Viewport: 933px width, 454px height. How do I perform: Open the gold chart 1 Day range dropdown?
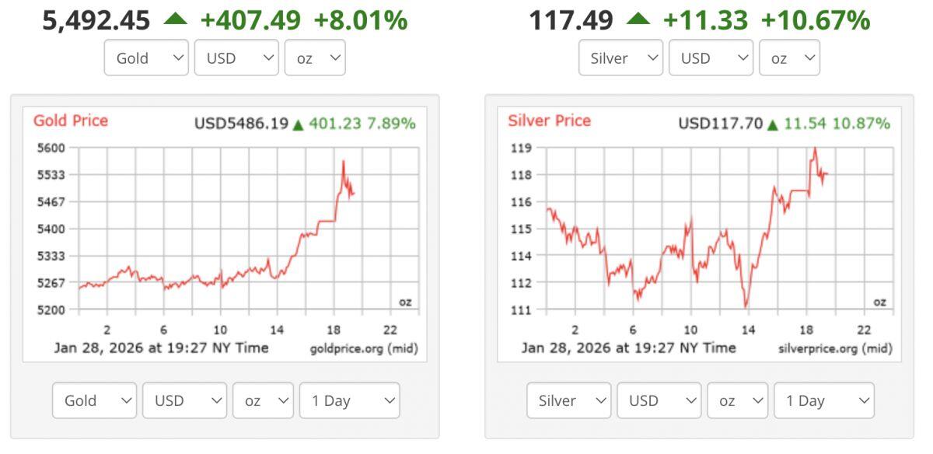[x=349, y=401]
